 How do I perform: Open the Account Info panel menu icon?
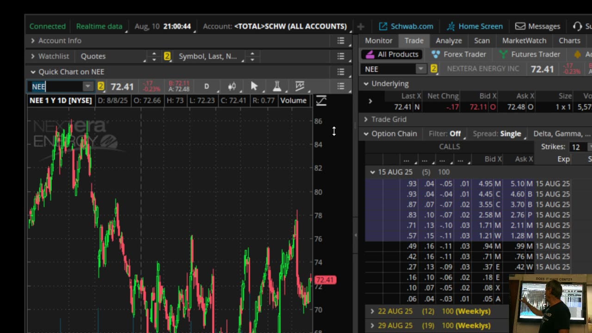[341, 41]
